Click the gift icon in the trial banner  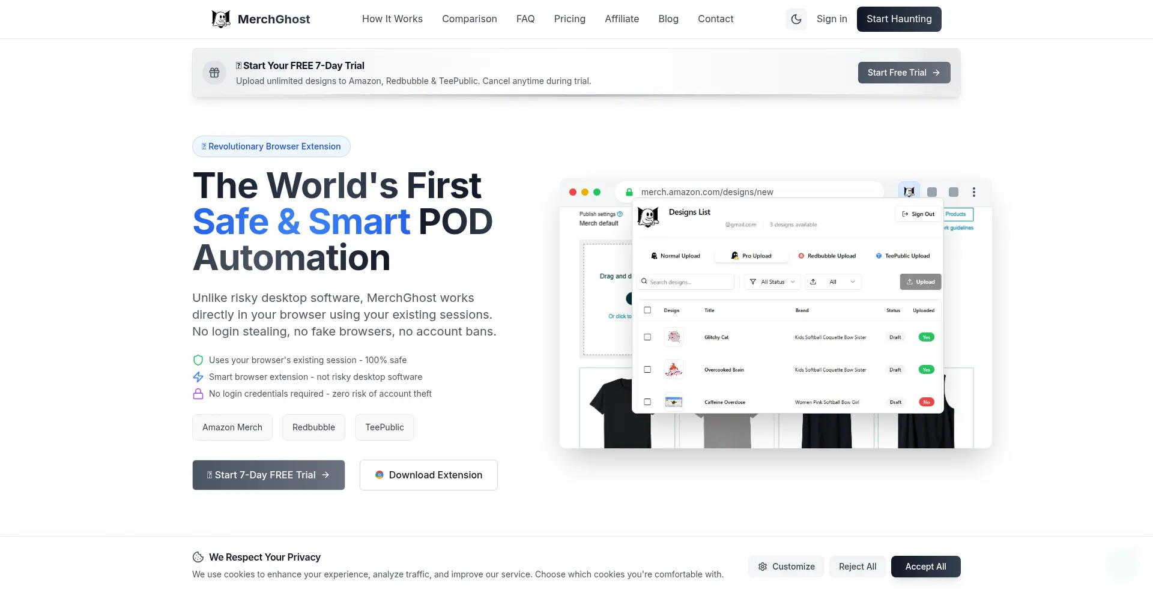tap(214, 73)
